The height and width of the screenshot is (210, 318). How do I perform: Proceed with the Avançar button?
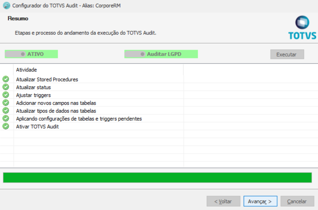coord(260,201)
